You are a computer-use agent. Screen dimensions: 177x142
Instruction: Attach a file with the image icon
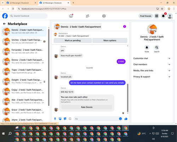coord(60,119)
